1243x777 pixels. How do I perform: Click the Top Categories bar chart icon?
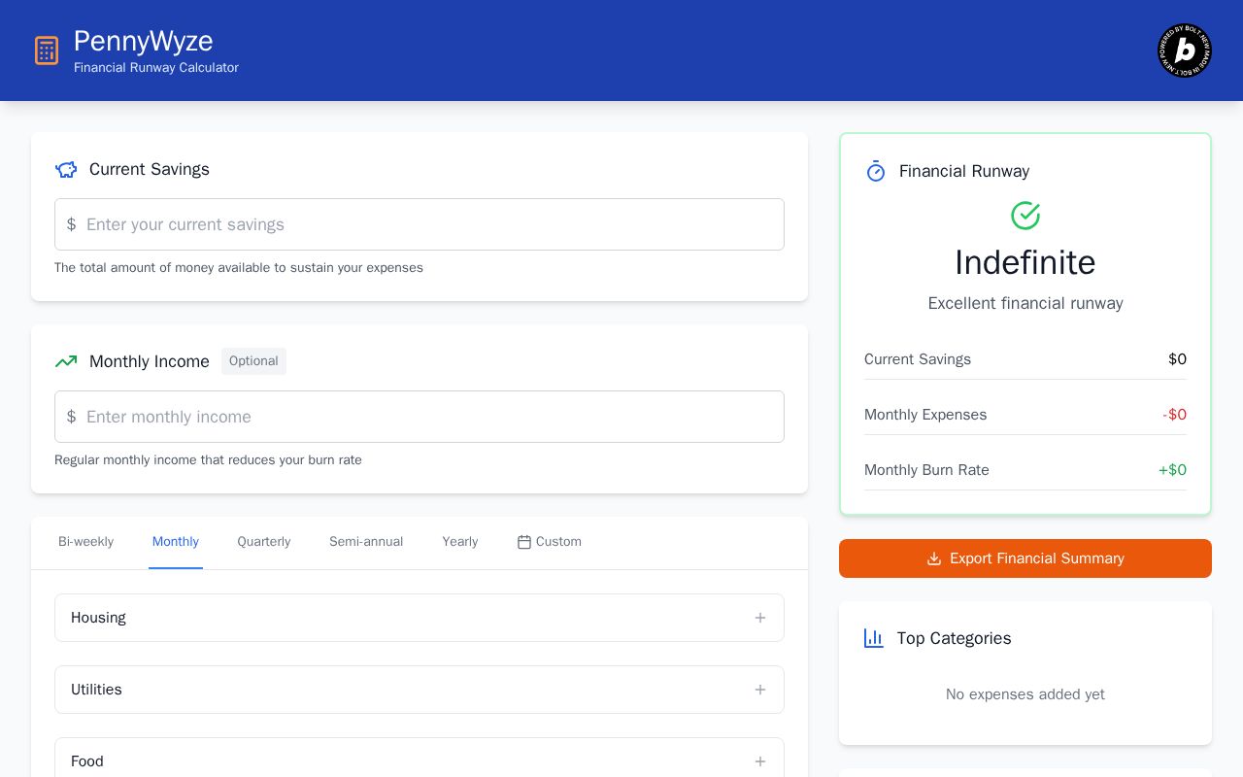click(874, 638)
